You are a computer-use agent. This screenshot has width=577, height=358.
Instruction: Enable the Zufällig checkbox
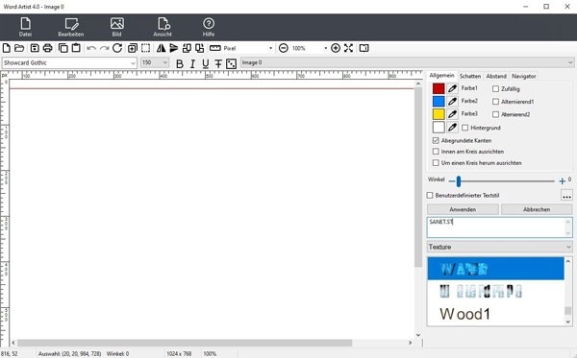click(495, 89)
